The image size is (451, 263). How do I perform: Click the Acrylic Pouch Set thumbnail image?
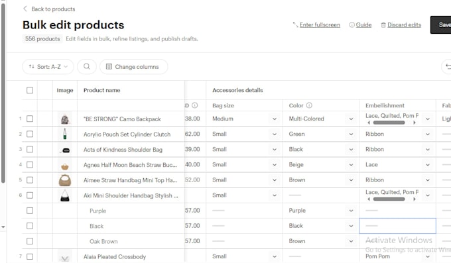pyautogui.click(x=65, y=134)
